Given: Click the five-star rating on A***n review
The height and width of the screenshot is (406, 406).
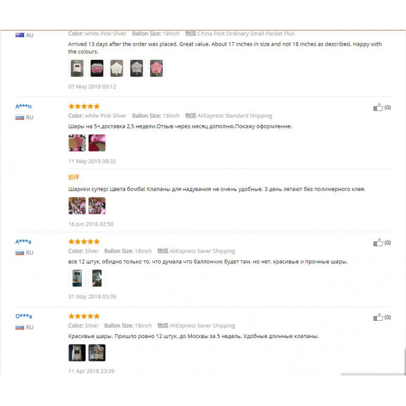Looking at the screenshot, I should (x=84, y=106).
